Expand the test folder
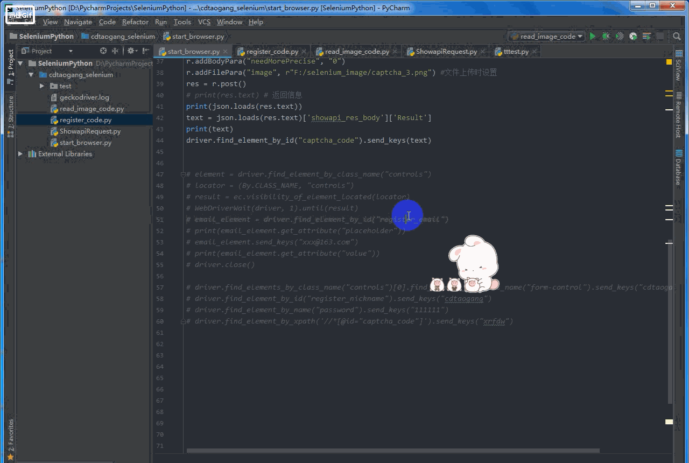The height and width of the screenshot is (463, 689). [x=41, y=86]
